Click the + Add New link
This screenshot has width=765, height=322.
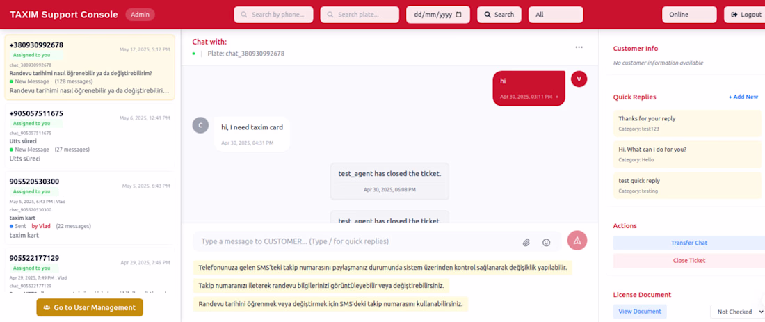743,97
